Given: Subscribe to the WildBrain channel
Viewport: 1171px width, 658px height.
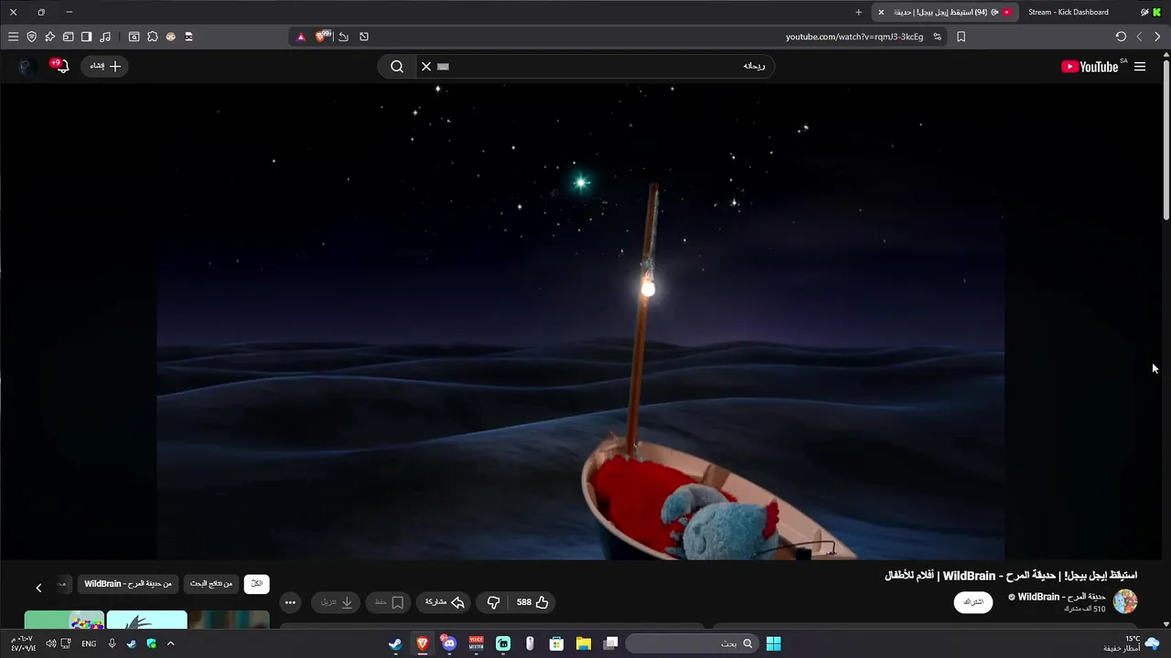Looking at the screenshot, I should pyautogui.click(x=973, y=602).
